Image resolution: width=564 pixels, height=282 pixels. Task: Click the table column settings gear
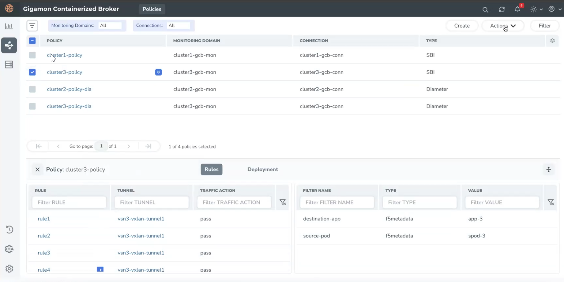552,41
